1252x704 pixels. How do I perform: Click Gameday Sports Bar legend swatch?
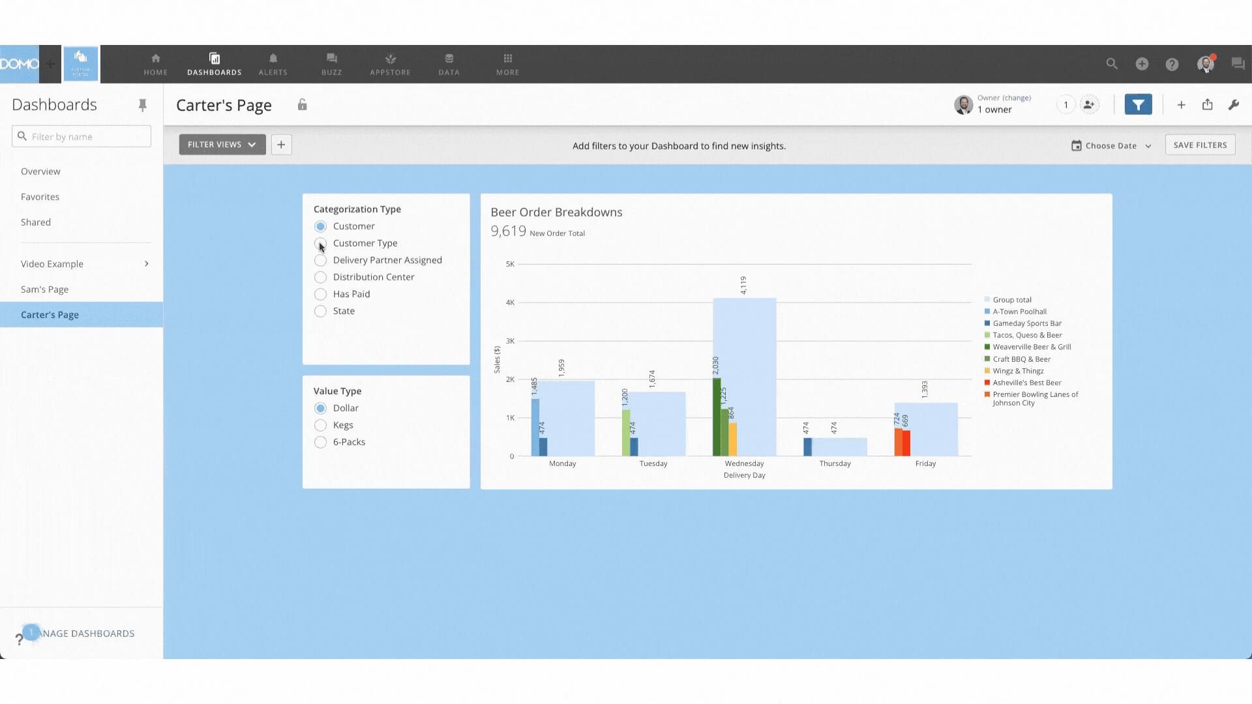click(x=987, y=323)
